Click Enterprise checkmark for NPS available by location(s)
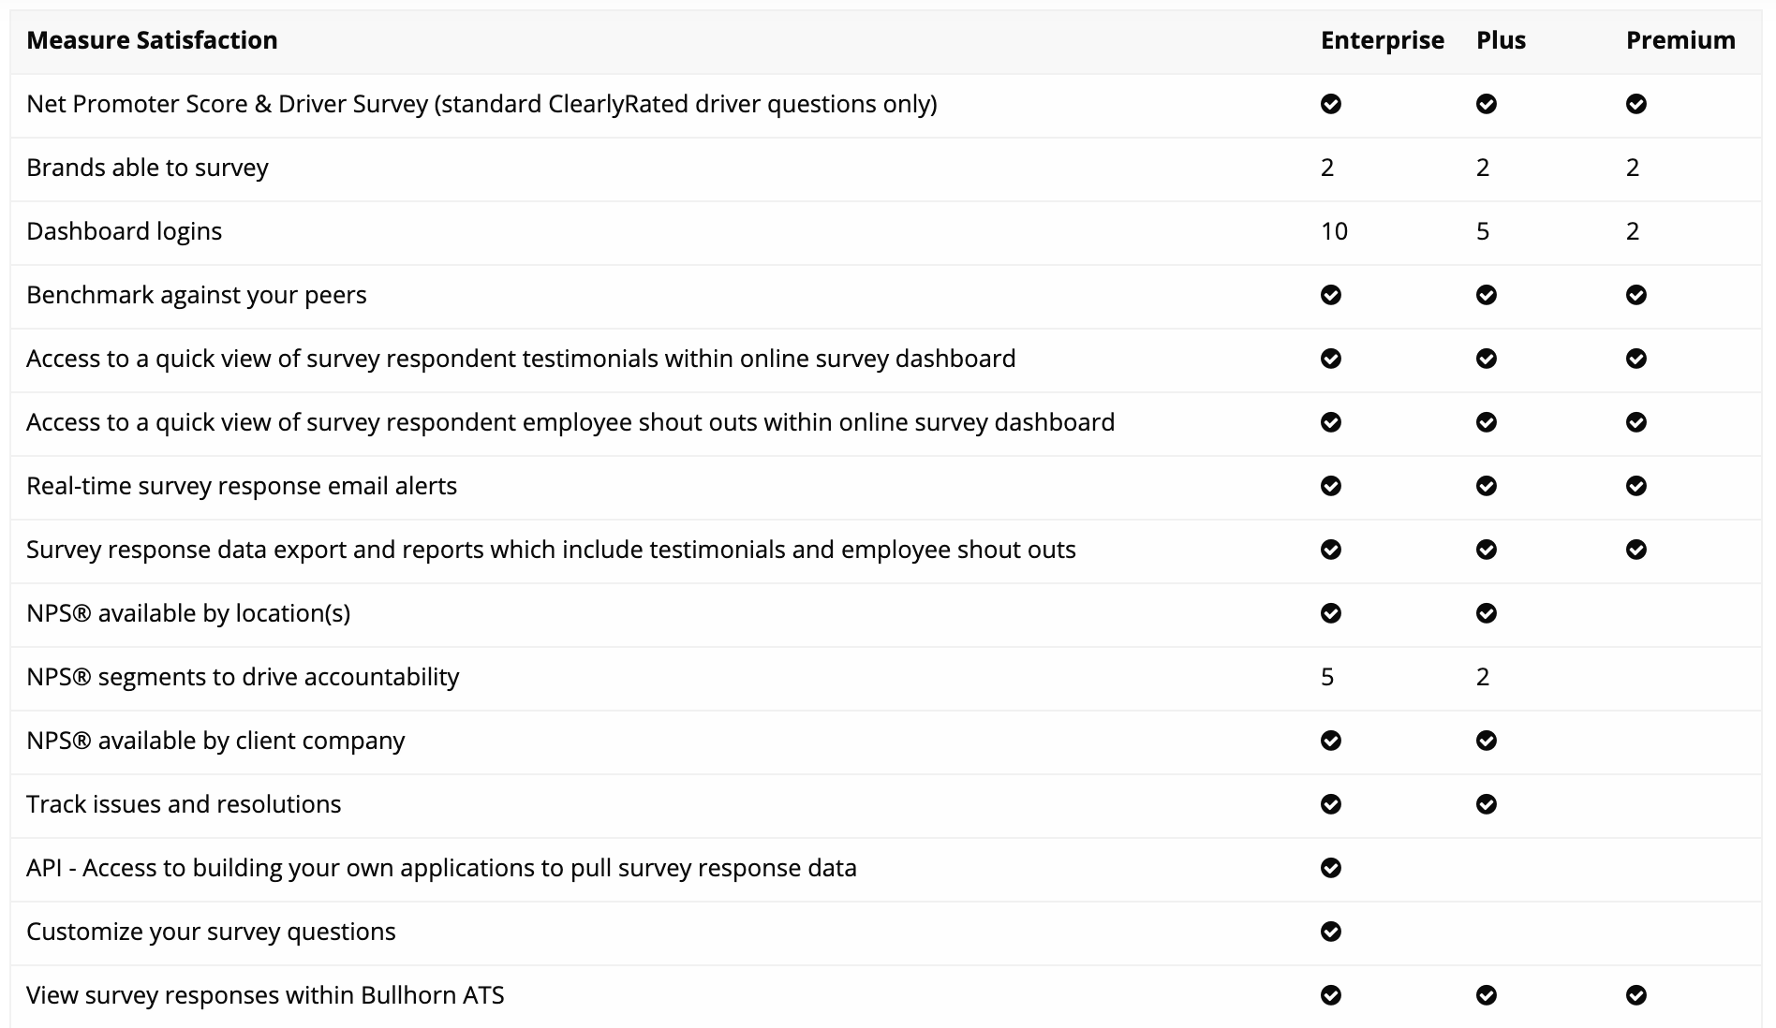Screen dimensions: 1776x1028 [x=1331, y=613]
